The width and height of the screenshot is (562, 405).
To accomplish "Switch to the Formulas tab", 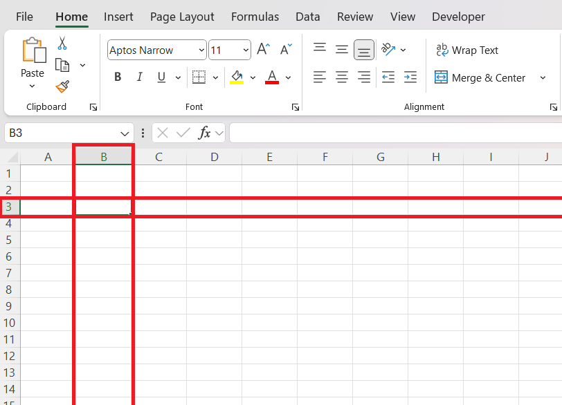I will [x=255, y=17].
